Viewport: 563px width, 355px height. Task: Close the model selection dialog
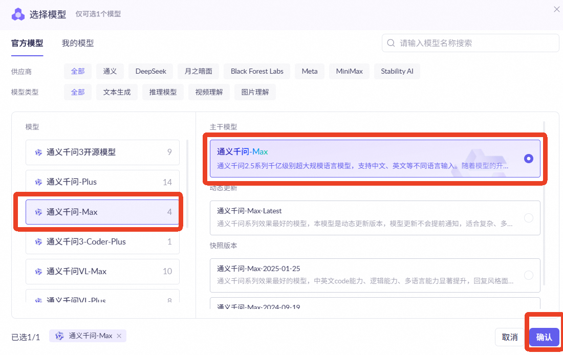pos(556,9)
